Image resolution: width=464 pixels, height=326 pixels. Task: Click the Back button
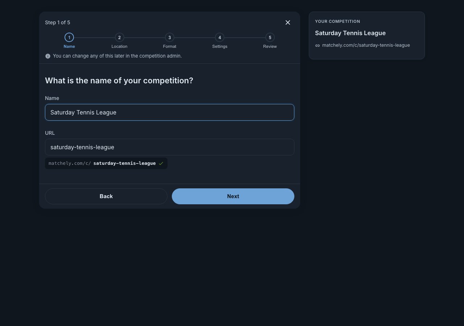click(106, 196)
